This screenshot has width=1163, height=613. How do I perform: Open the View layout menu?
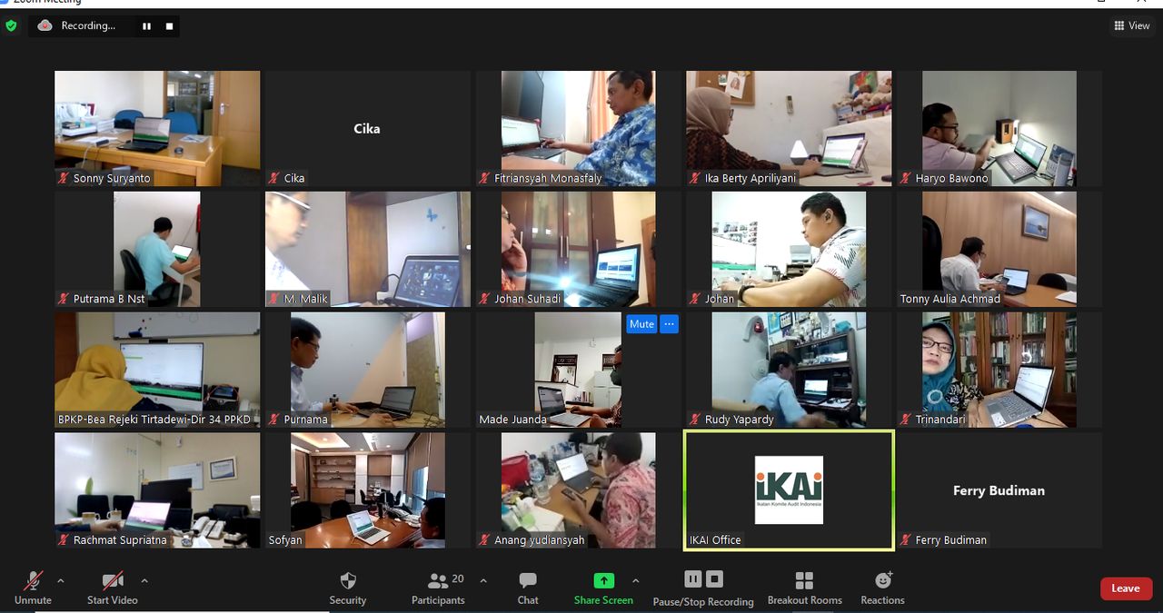[x=1132, y=25]
